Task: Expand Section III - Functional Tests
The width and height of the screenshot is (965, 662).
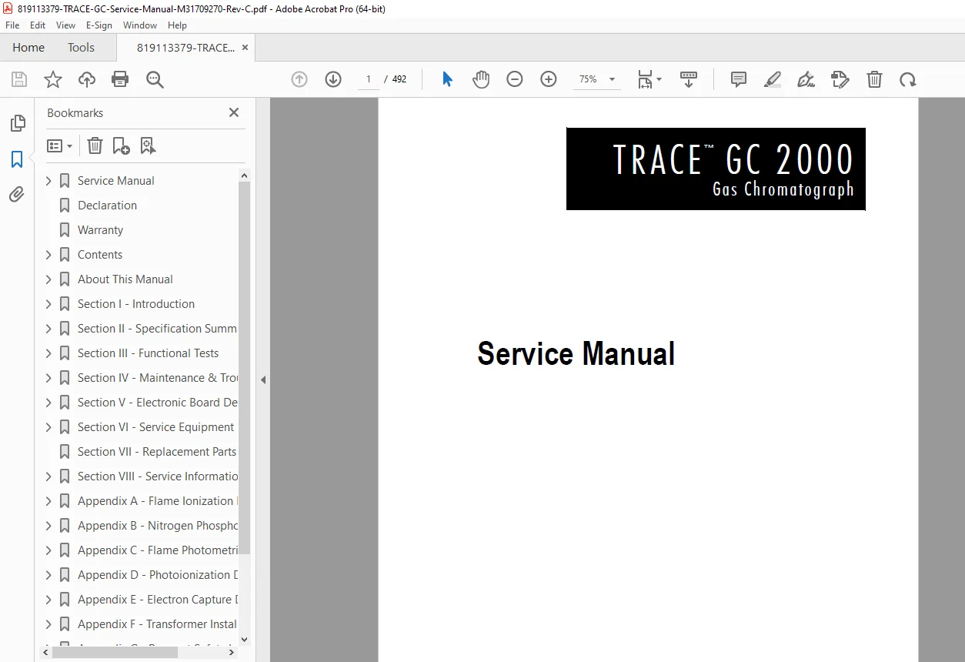Action: tap(48, 353)
